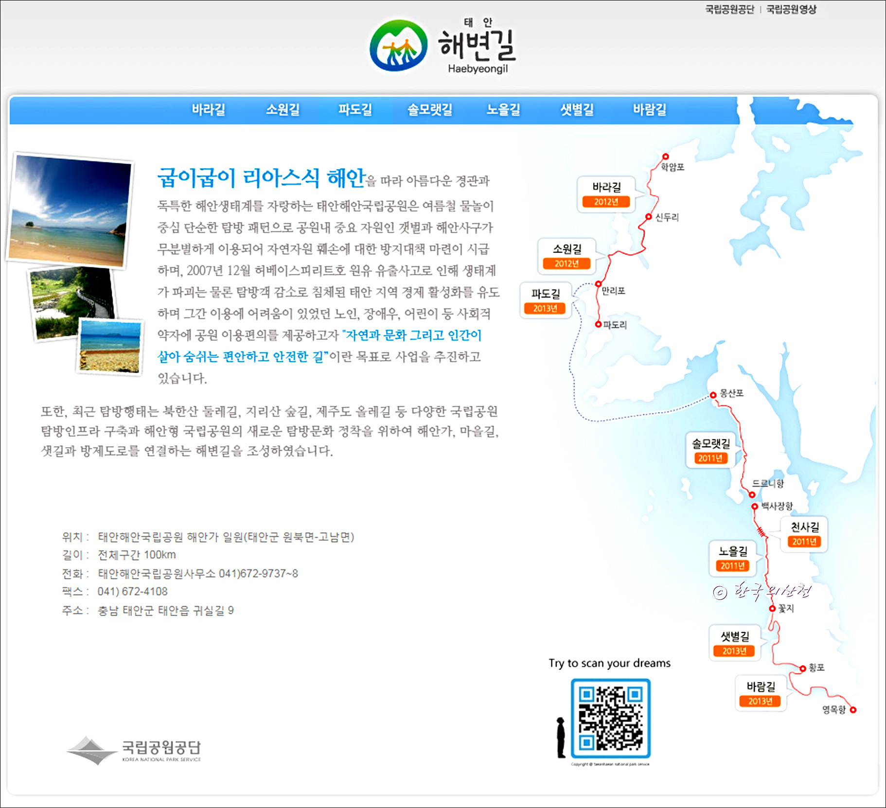Select the 샛별길 2013년 map label
The image size is (886, 808).
click(x=734, y=643)
